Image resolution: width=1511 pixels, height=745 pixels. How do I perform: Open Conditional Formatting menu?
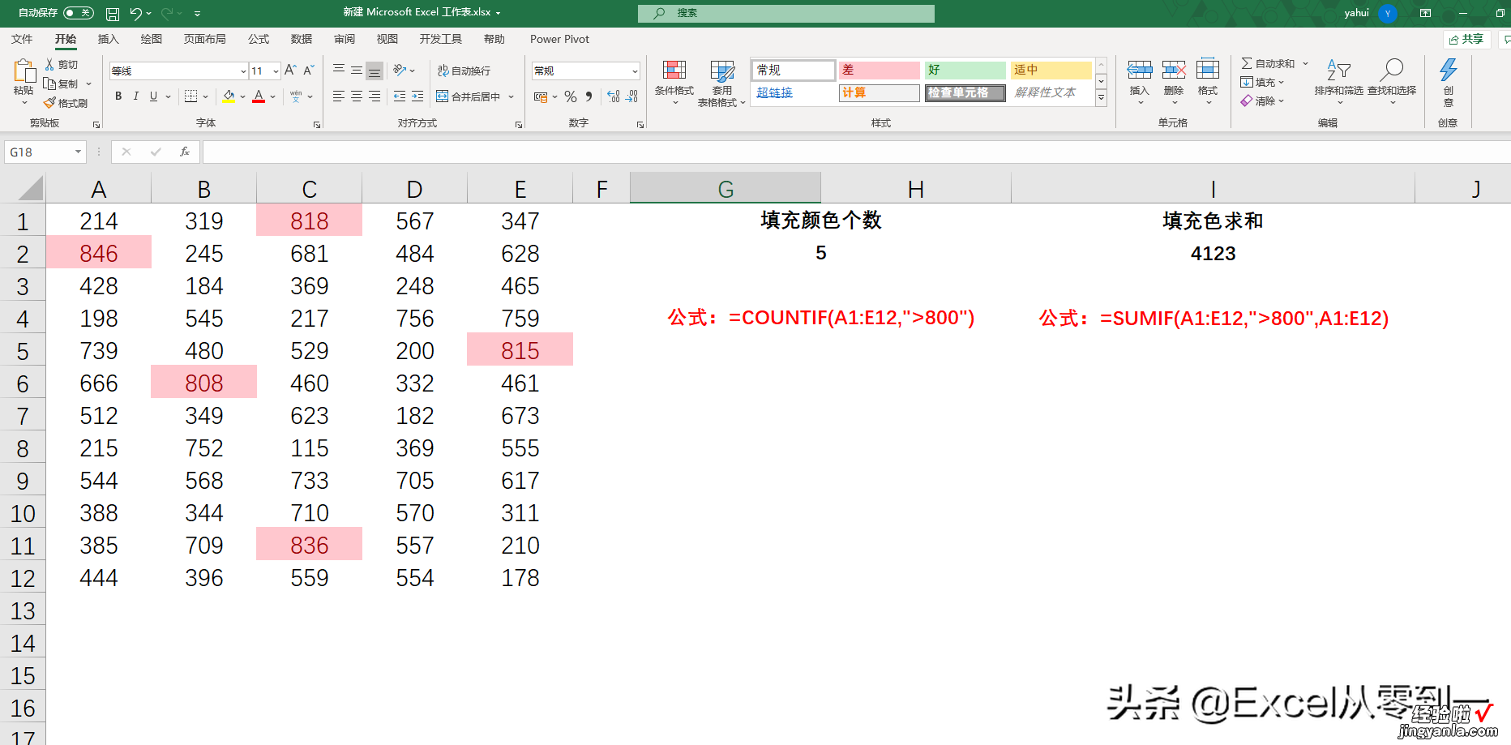coord(674,83)
